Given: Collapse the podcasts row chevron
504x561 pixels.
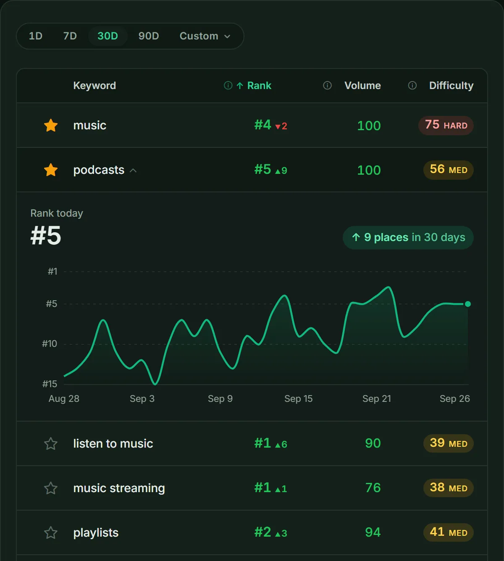Looking at the screenshot, I should click(133, 170).
